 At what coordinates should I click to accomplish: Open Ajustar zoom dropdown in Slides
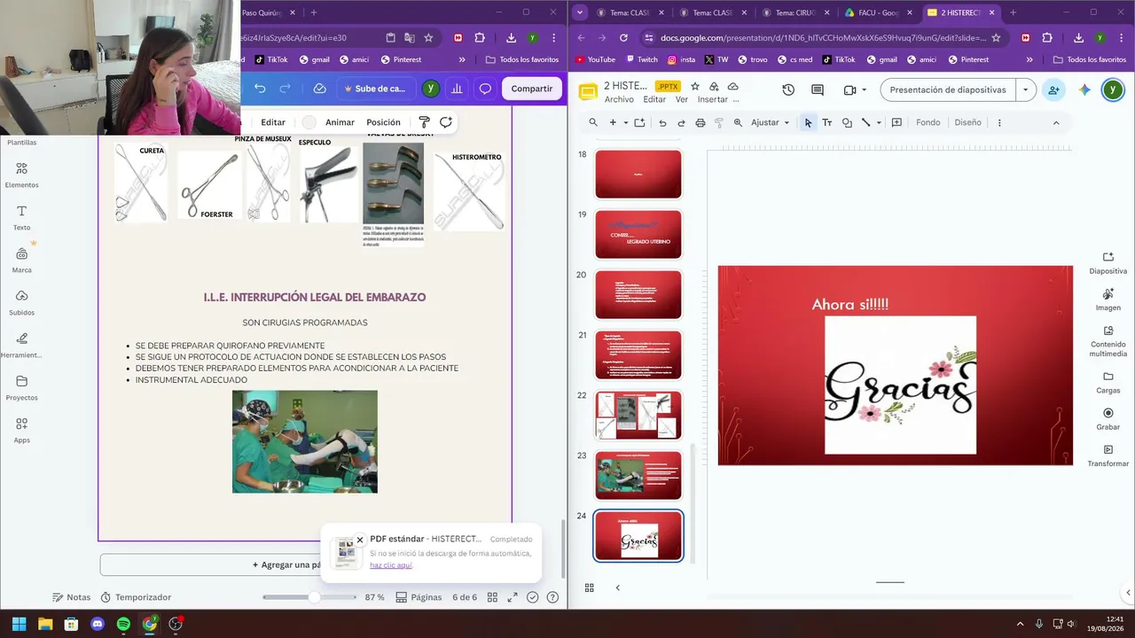(x=770, y=122)
